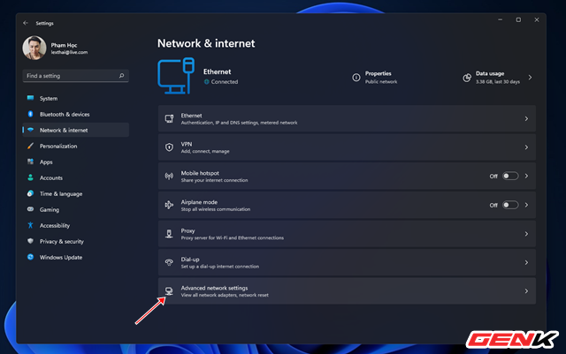The height and width of the screenshot is (354, 566).
Task: Expand Data usage chevron
Action: coord(530,77)
